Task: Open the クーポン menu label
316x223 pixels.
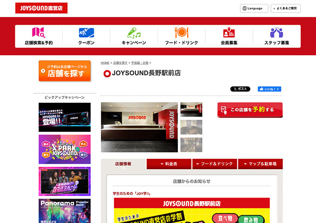Action: point(86,43)
